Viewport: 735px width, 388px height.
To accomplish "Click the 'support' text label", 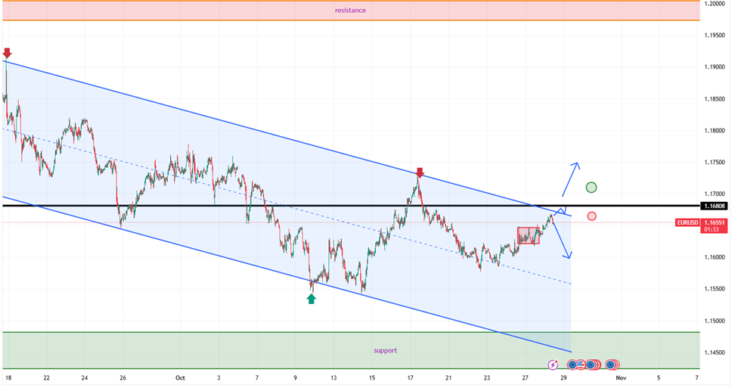I will (x=385, y=350).
